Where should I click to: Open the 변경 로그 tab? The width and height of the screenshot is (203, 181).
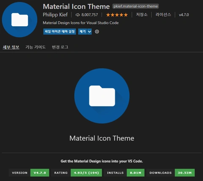[x=60, y=47]
